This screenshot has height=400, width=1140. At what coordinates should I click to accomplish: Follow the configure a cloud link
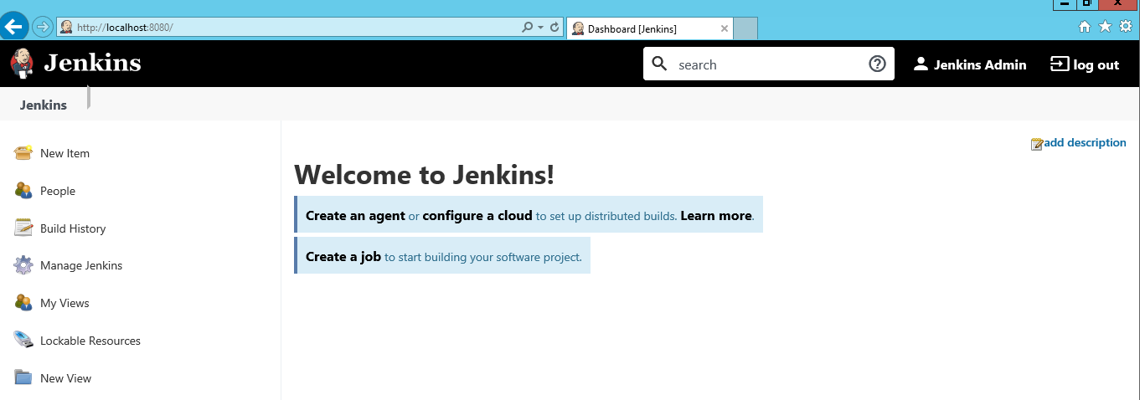pos(477,215)
